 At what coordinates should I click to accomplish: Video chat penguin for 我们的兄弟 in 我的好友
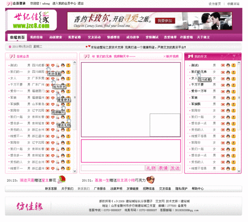228,72
